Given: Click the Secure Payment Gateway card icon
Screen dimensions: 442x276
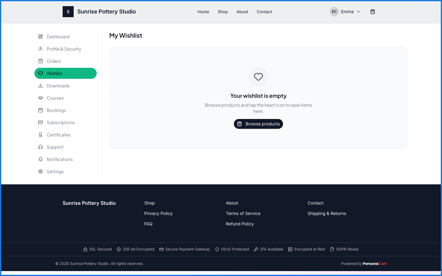Looking at the screenshot, I should tap(161, 249).
